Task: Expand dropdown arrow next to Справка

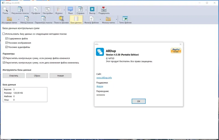Action: [86, 10]
